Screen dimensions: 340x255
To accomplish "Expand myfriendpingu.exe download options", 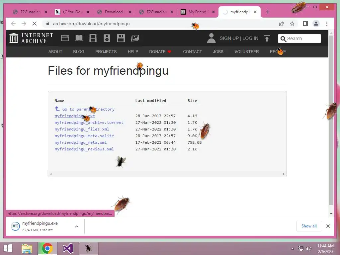I will click(77, 226).
